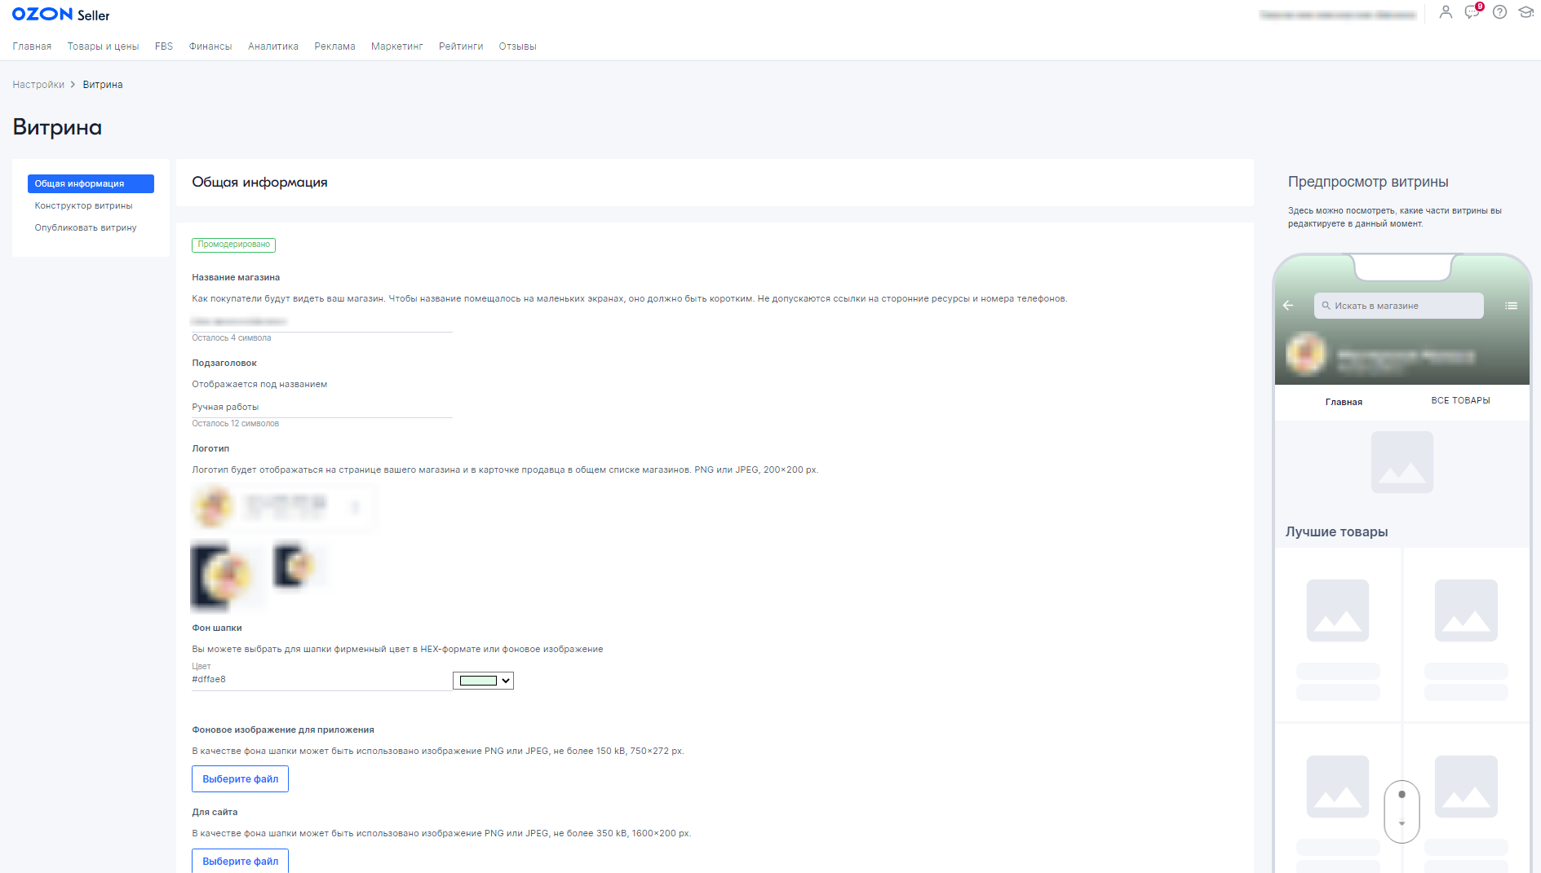This screenshot has width=1541, height=873.
Task: Click the breadcrumb chevron after Настройки
Action: [73, 85]
